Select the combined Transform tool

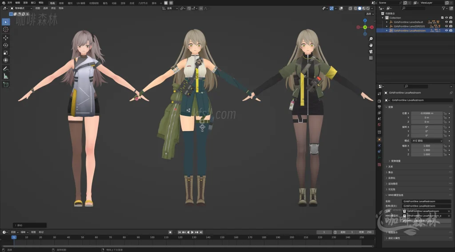click(5, 60)
